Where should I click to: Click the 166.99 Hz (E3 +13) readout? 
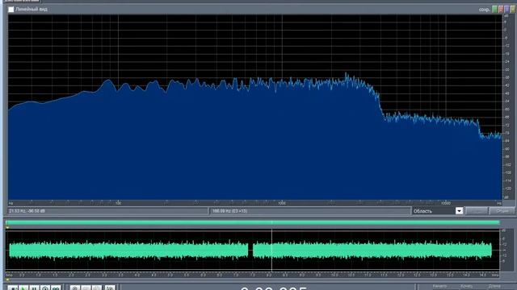tap(310, 211)
